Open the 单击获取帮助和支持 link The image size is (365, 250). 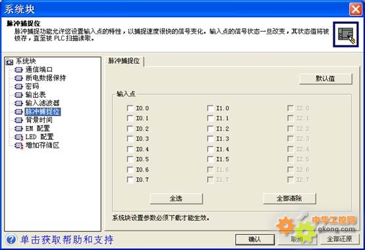pyautogui.click(x=67, y=239)
